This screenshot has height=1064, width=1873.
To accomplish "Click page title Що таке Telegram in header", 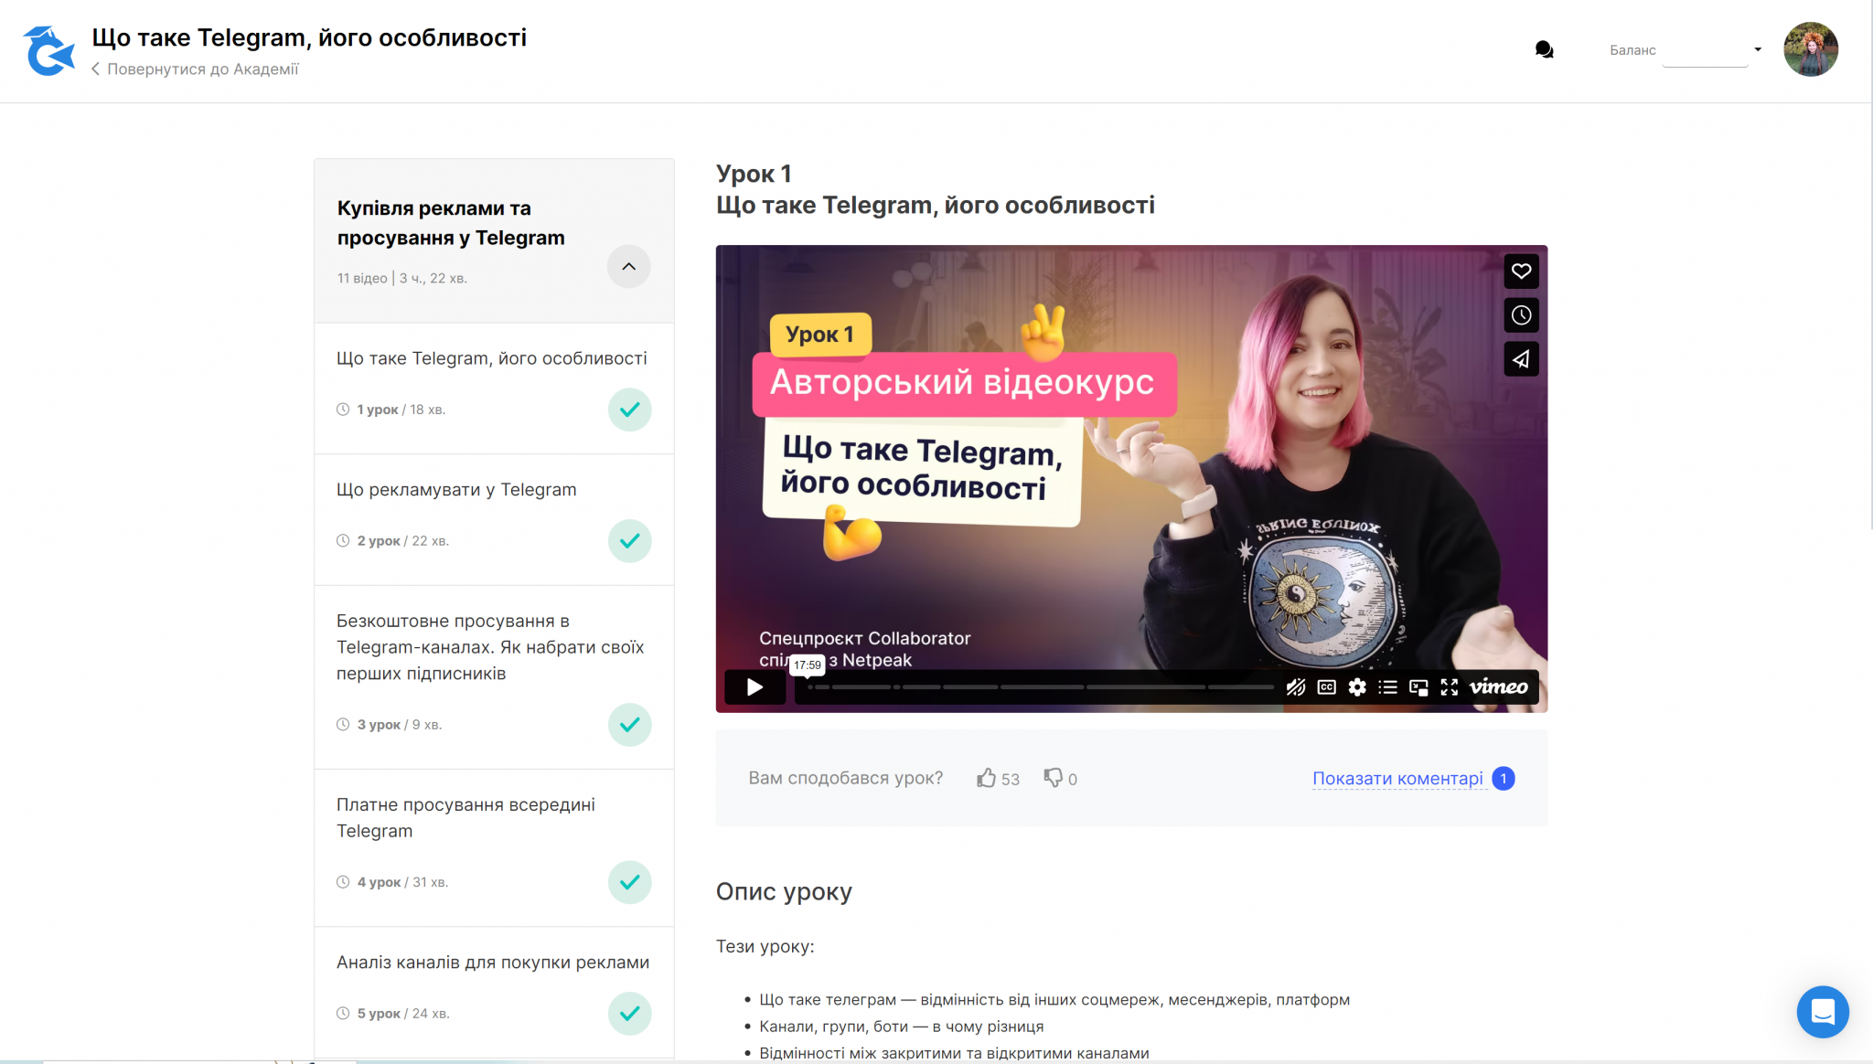I will click(x=309, y=37).
